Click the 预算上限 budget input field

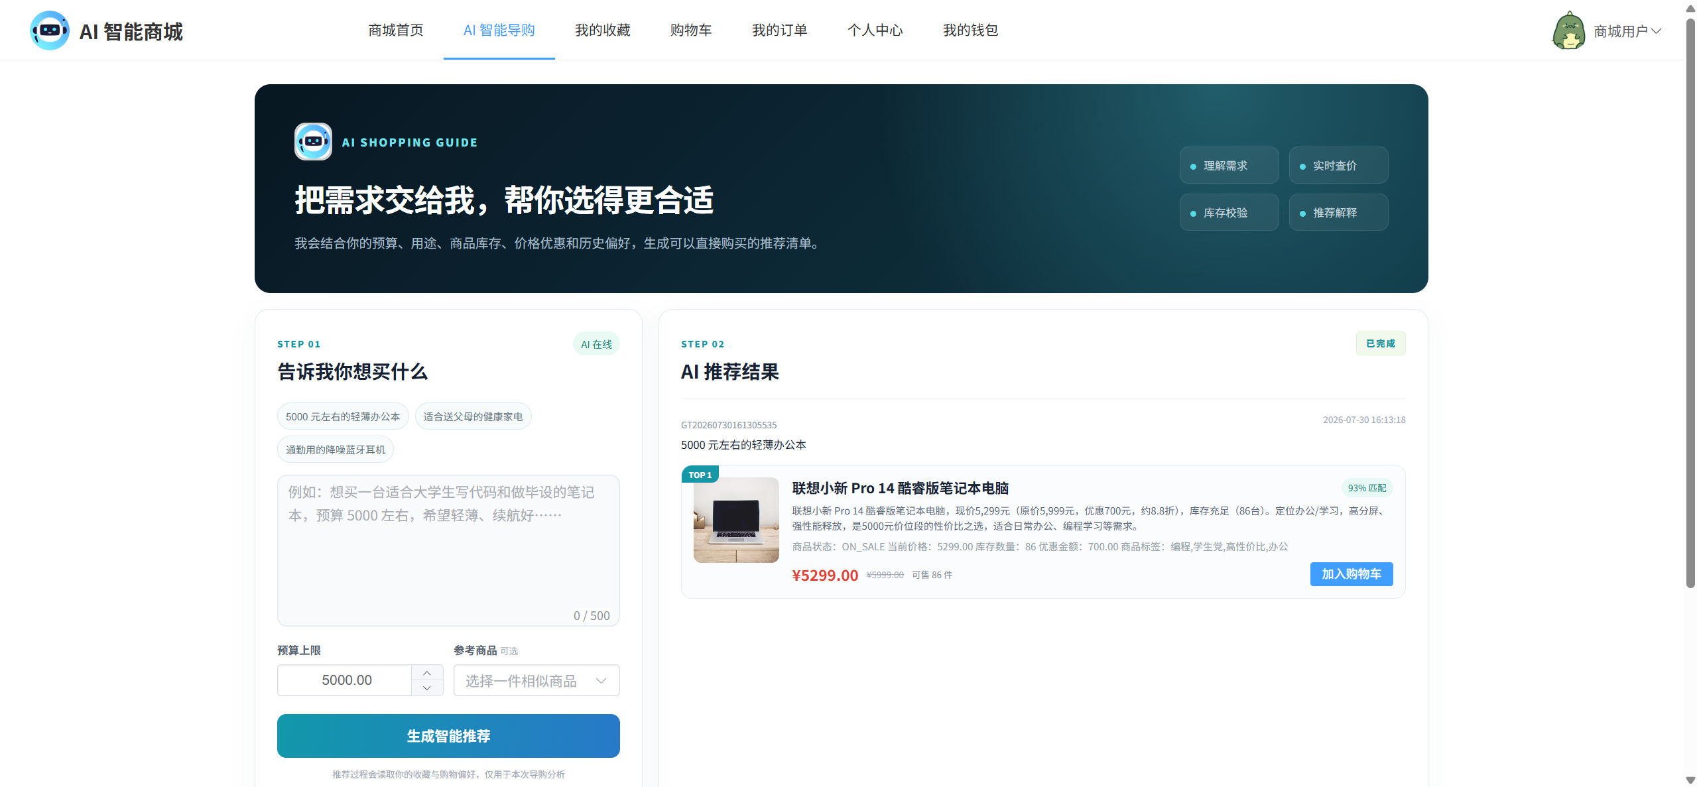[x=346, y=680]
